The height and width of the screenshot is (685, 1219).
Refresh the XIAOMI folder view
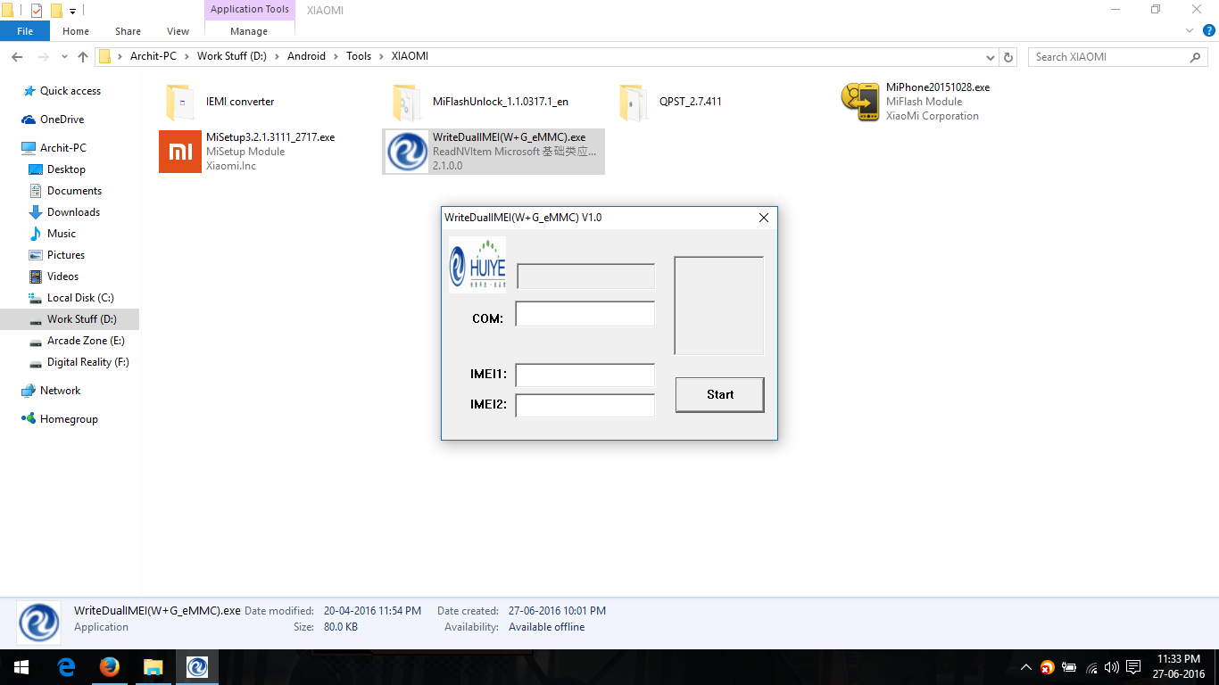coord(1008,57)
